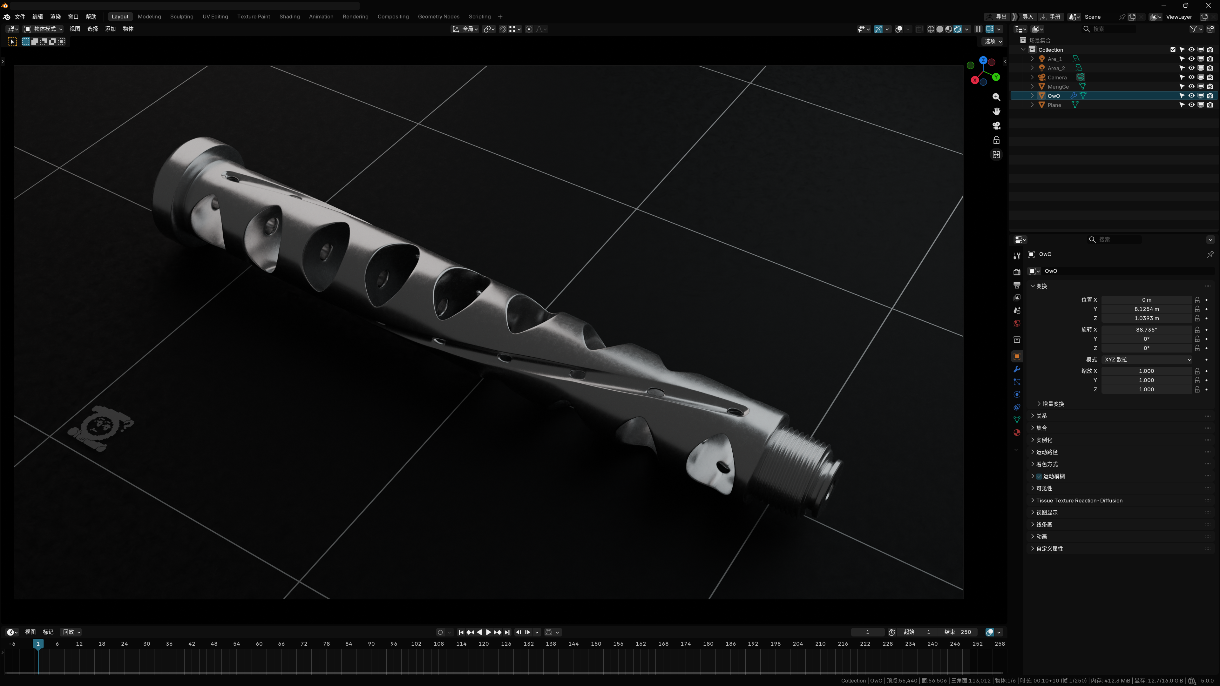Toggle the Motion Blur (运动模糊) checkbox
This screenshot has height=686, width=1220.
[x=1039, y=476]
